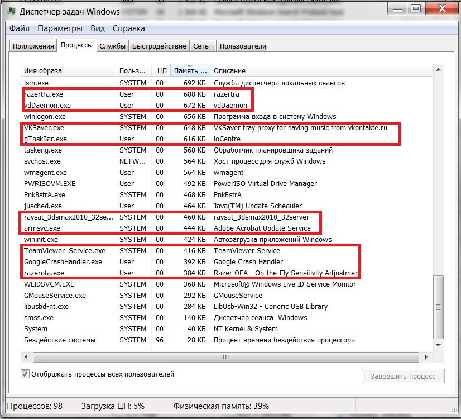
Task: Select the Бездействие системы process
Action: (227, 340)
